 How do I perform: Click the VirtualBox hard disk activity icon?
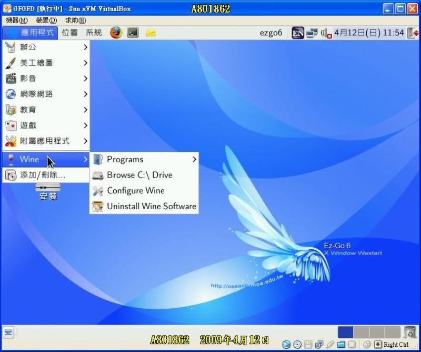[286, 345]
